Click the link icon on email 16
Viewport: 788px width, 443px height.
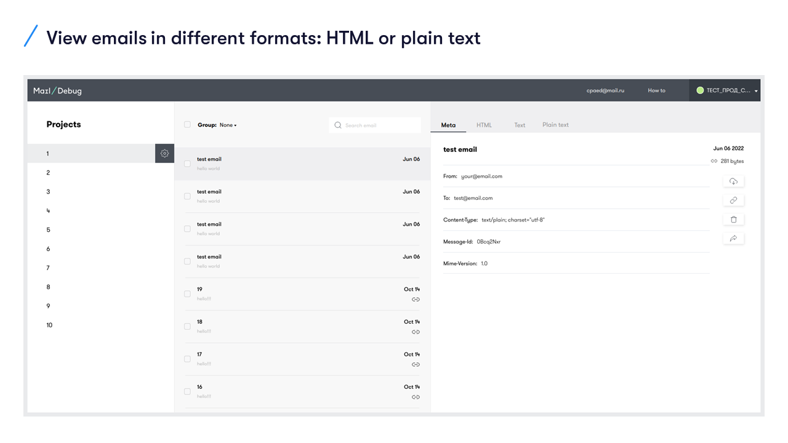[x=416, y=397]
